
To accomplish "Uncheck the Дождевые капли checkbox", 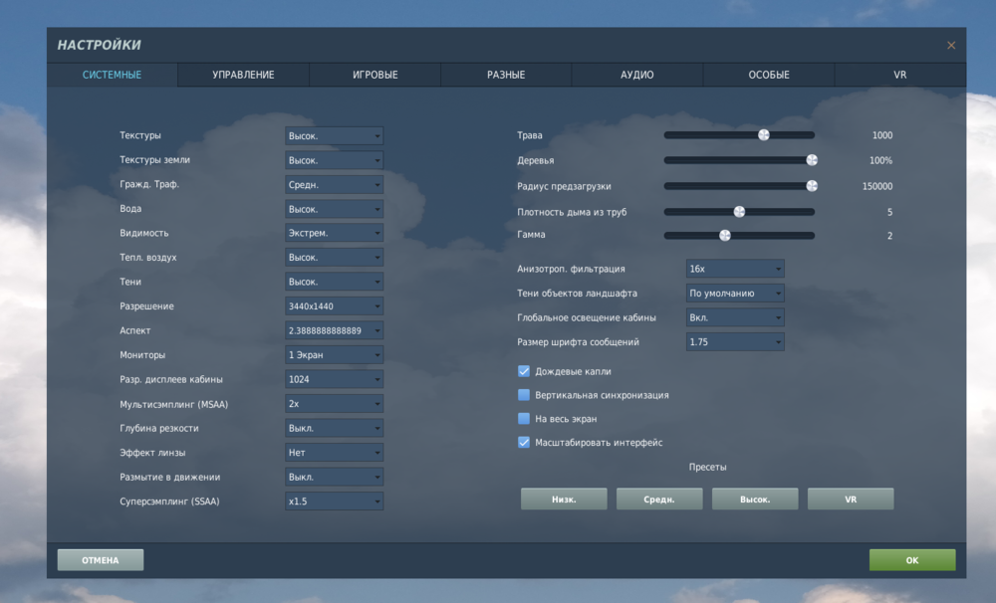I will pyautogui.click(x=524, y=371).
